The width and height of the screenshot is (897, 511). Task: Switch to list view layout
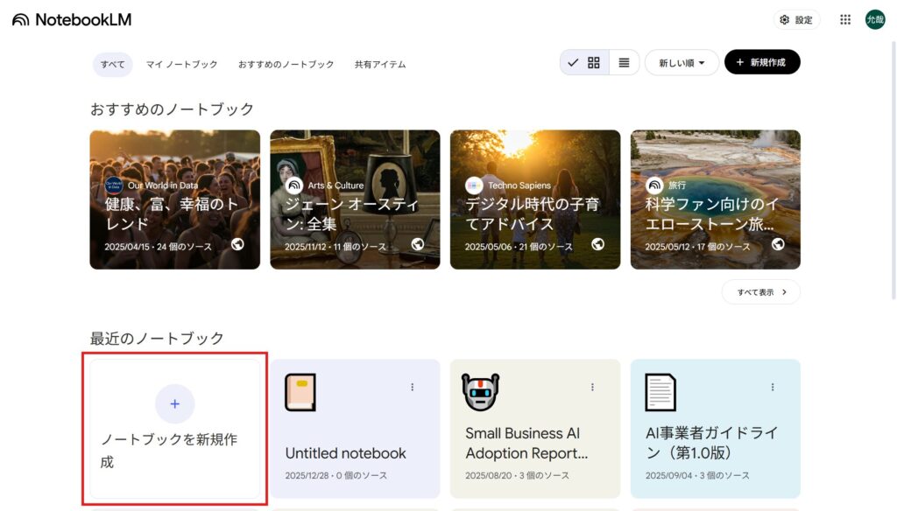point(624,63)
